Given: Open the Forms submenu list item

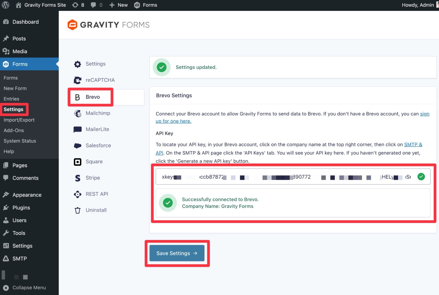Looking at the screenshot, I should (x=11, y=78).
